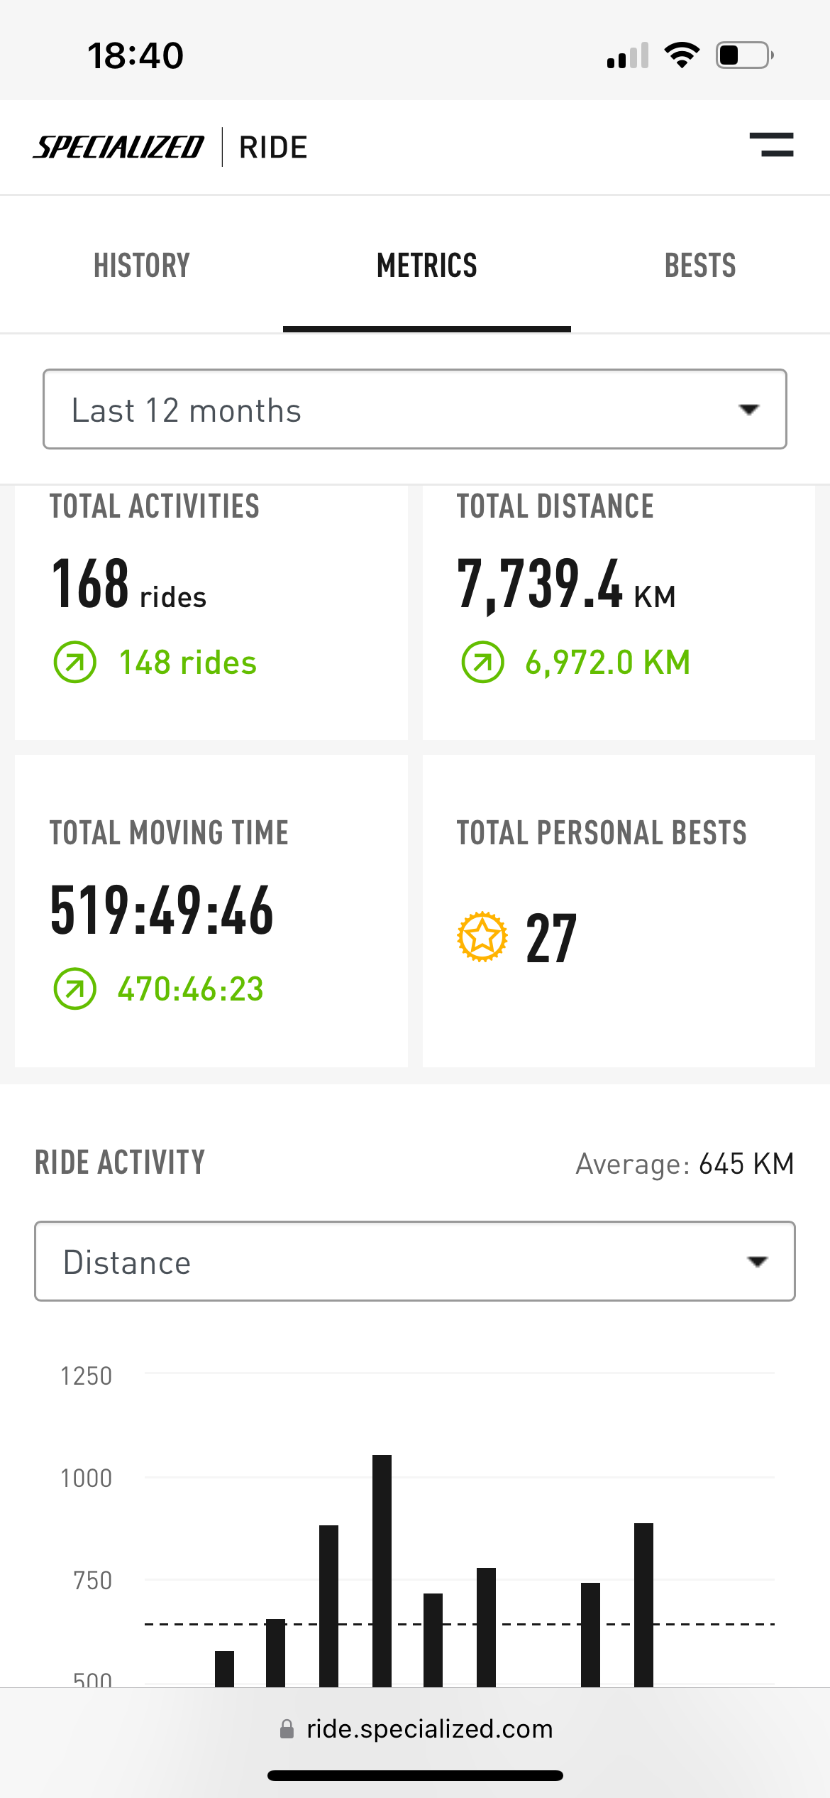
Task: Click the RIDE header link
Action: 273,147
